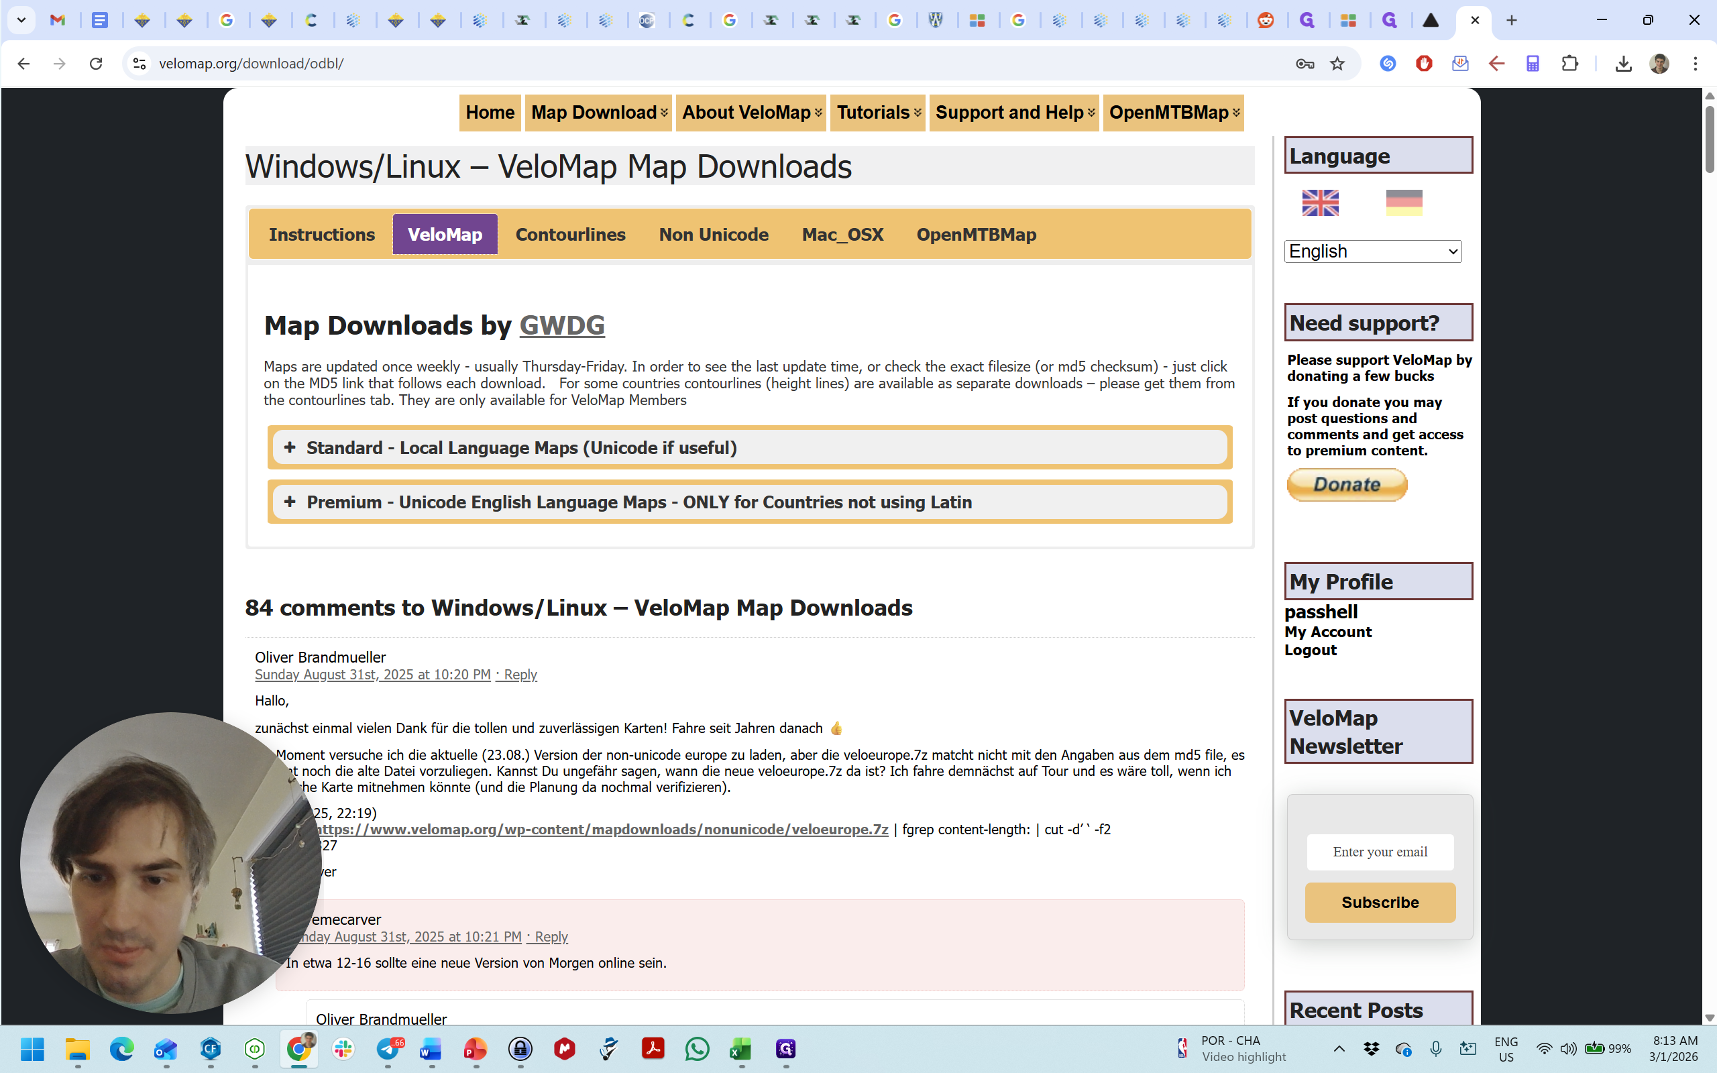This screenshot has width=1717, height=1073.
Task: Click the Enter your email field
Action: tap(1379, 852)
